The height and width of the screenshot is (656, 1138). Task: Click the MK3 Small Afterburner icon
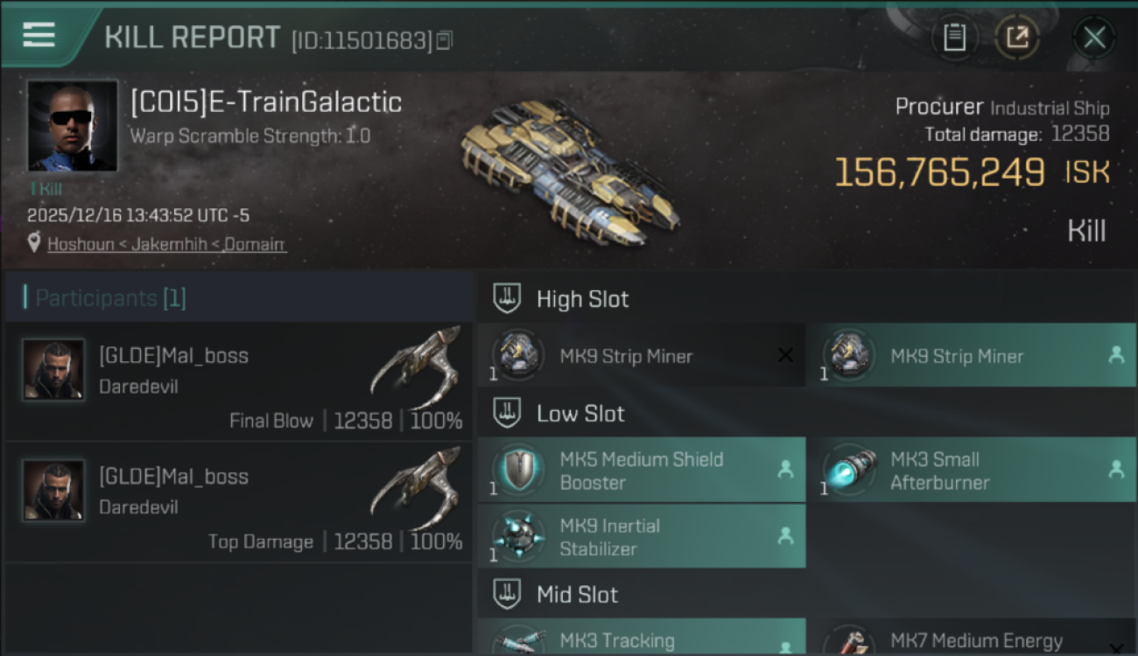tap(850, 470)
